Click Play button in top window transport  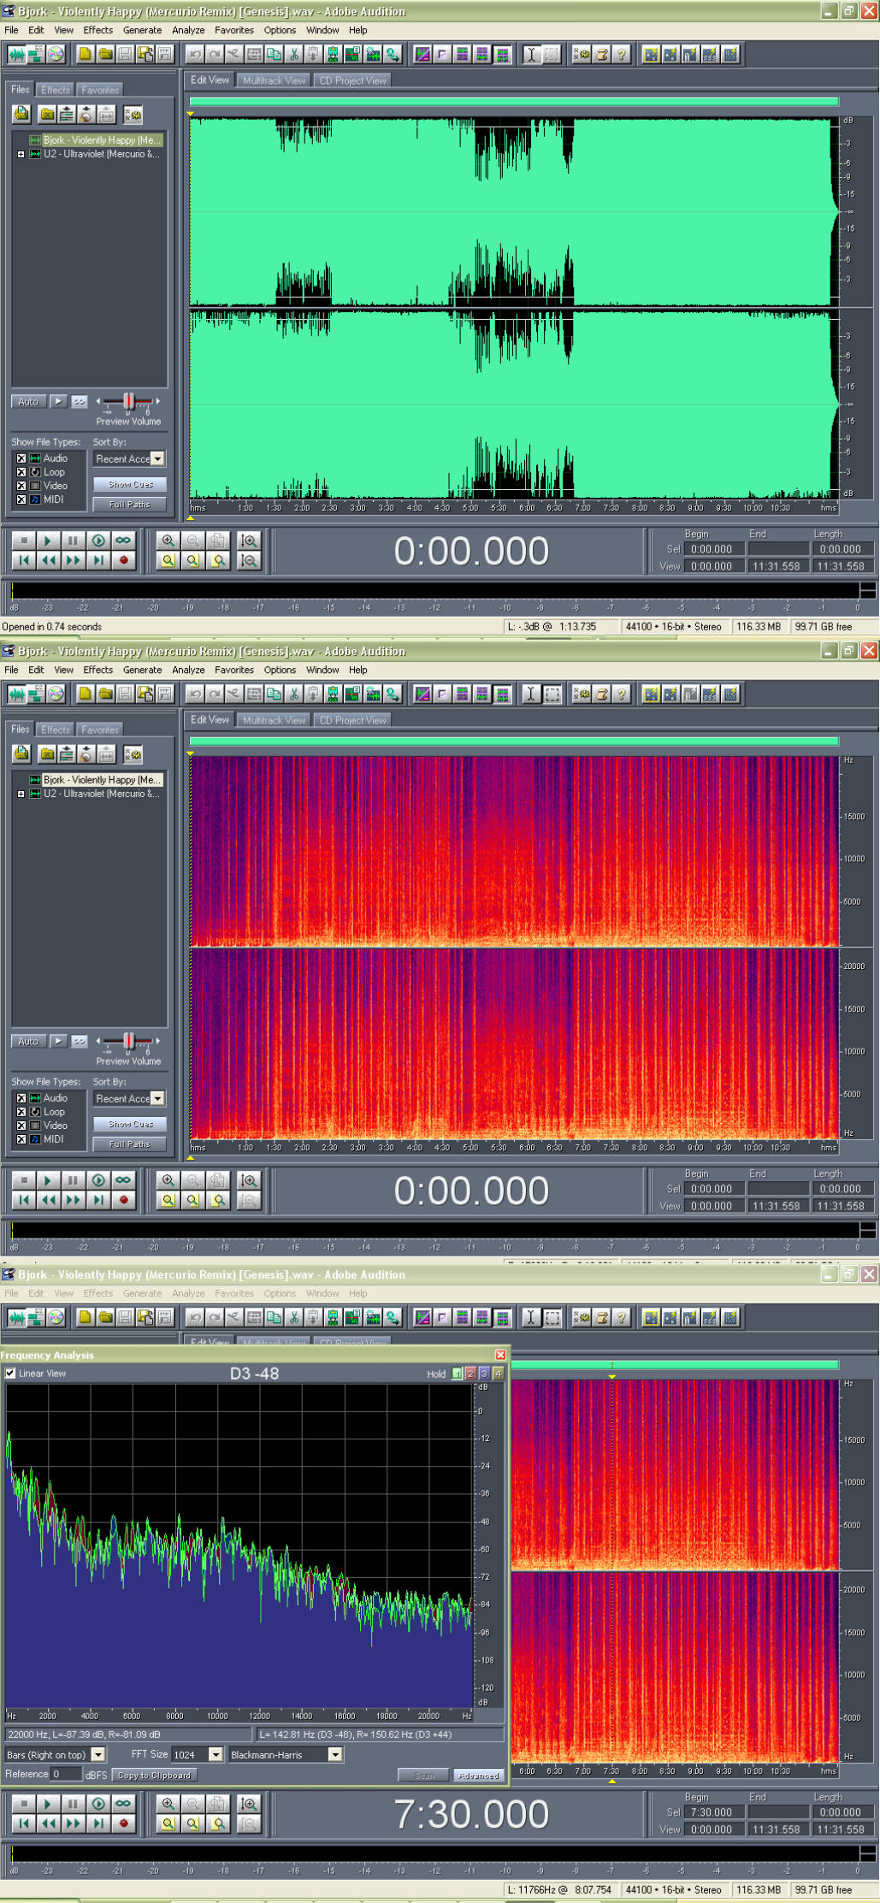point(48,541)
